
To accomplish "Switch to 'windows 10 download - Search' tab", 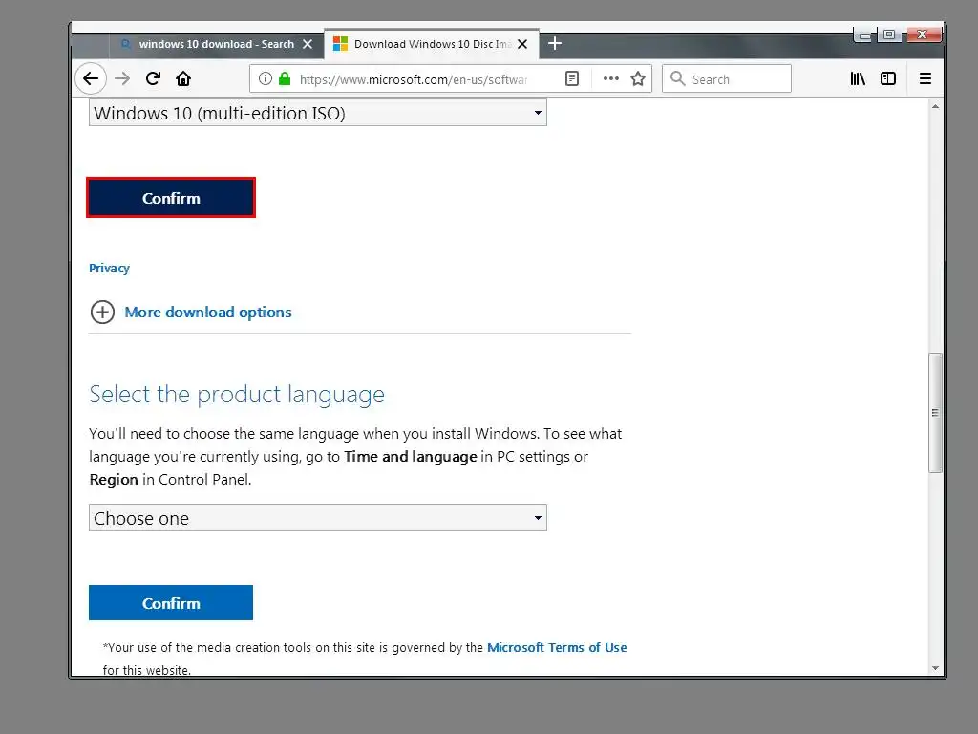I will (x=216, y=44).
